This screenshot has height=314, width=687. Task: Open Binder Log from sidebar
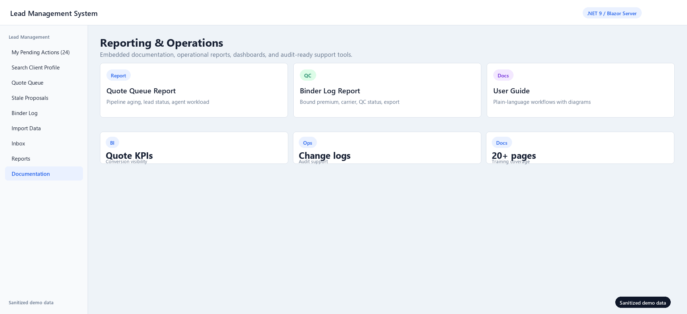coord(44,113)
